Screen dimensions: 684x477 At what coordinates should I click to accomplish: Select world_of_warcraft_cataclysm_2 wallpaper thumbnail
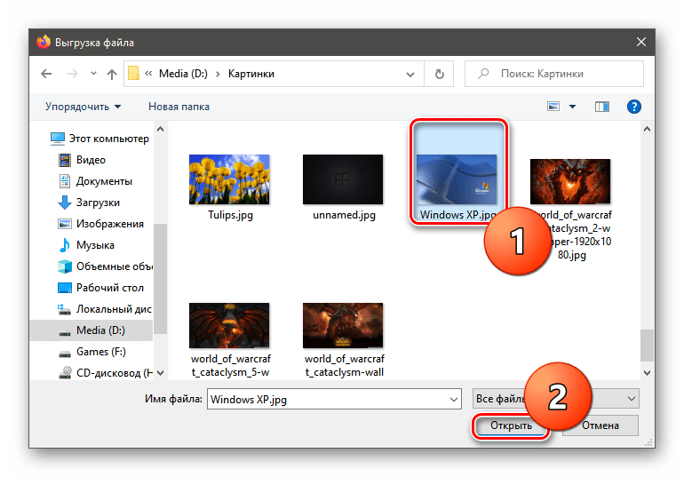(x=570, y=181)
